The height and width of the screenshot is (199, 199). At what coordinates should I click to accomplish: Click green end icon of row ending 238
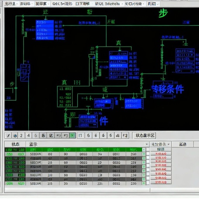coord(144,175)
